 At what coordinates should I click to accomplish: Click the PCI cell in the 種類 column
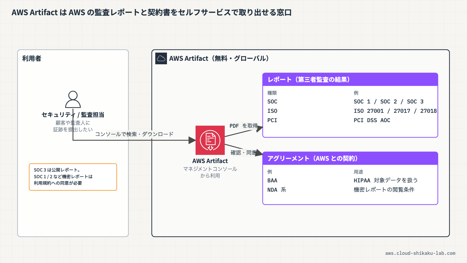[x=272, y=120]
